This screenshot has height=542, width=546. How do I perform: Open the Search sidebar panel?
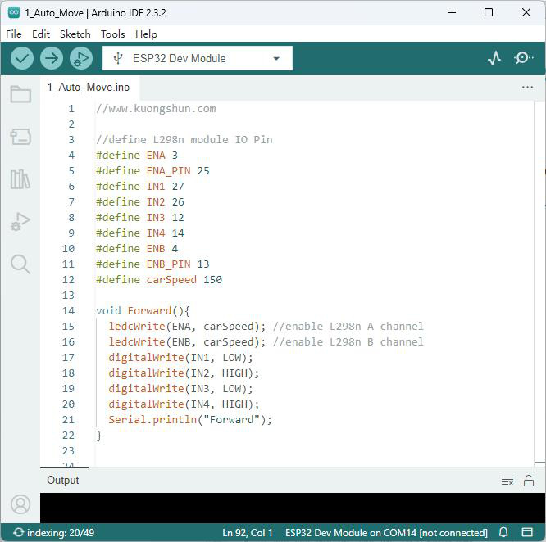click(20, 264)
